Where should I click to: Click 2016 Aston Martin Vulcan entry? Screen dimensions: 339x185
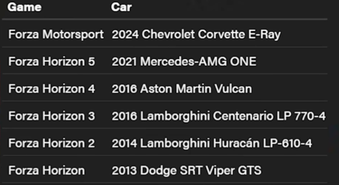click(x=182, y=89)
